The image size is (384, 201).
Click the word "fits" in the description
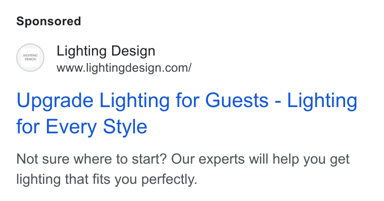click(102, 179)
